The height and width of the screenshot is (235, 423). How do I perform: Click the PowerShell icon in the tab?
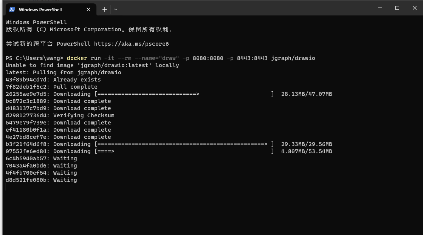[x=12, y=9]
